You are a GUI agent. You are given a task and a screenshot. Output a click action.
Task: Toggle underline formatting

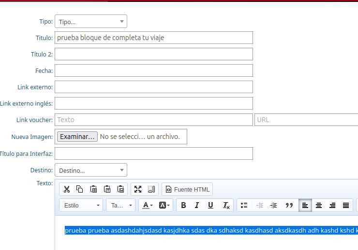click(x=210, y=206)
